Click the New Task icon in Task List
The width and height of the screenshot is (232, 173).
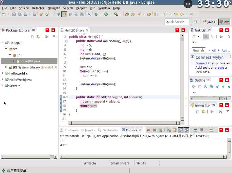194,37
